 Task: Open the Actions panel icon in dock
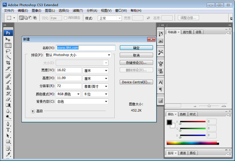coord(161,41)
